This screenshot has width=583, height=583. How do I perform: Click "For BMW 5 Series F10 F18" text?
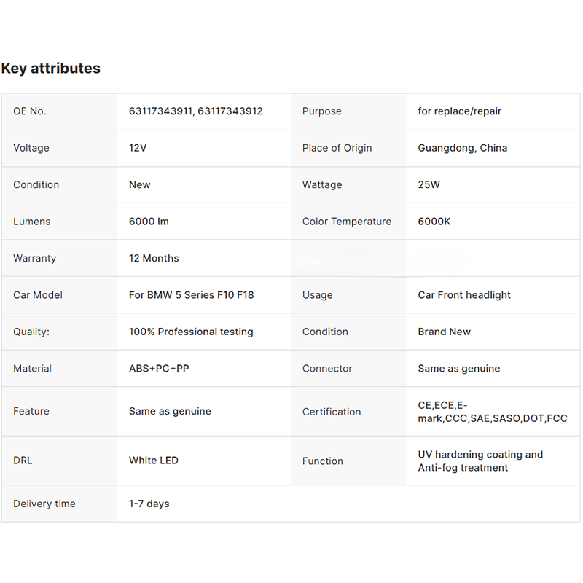[191, 295]
